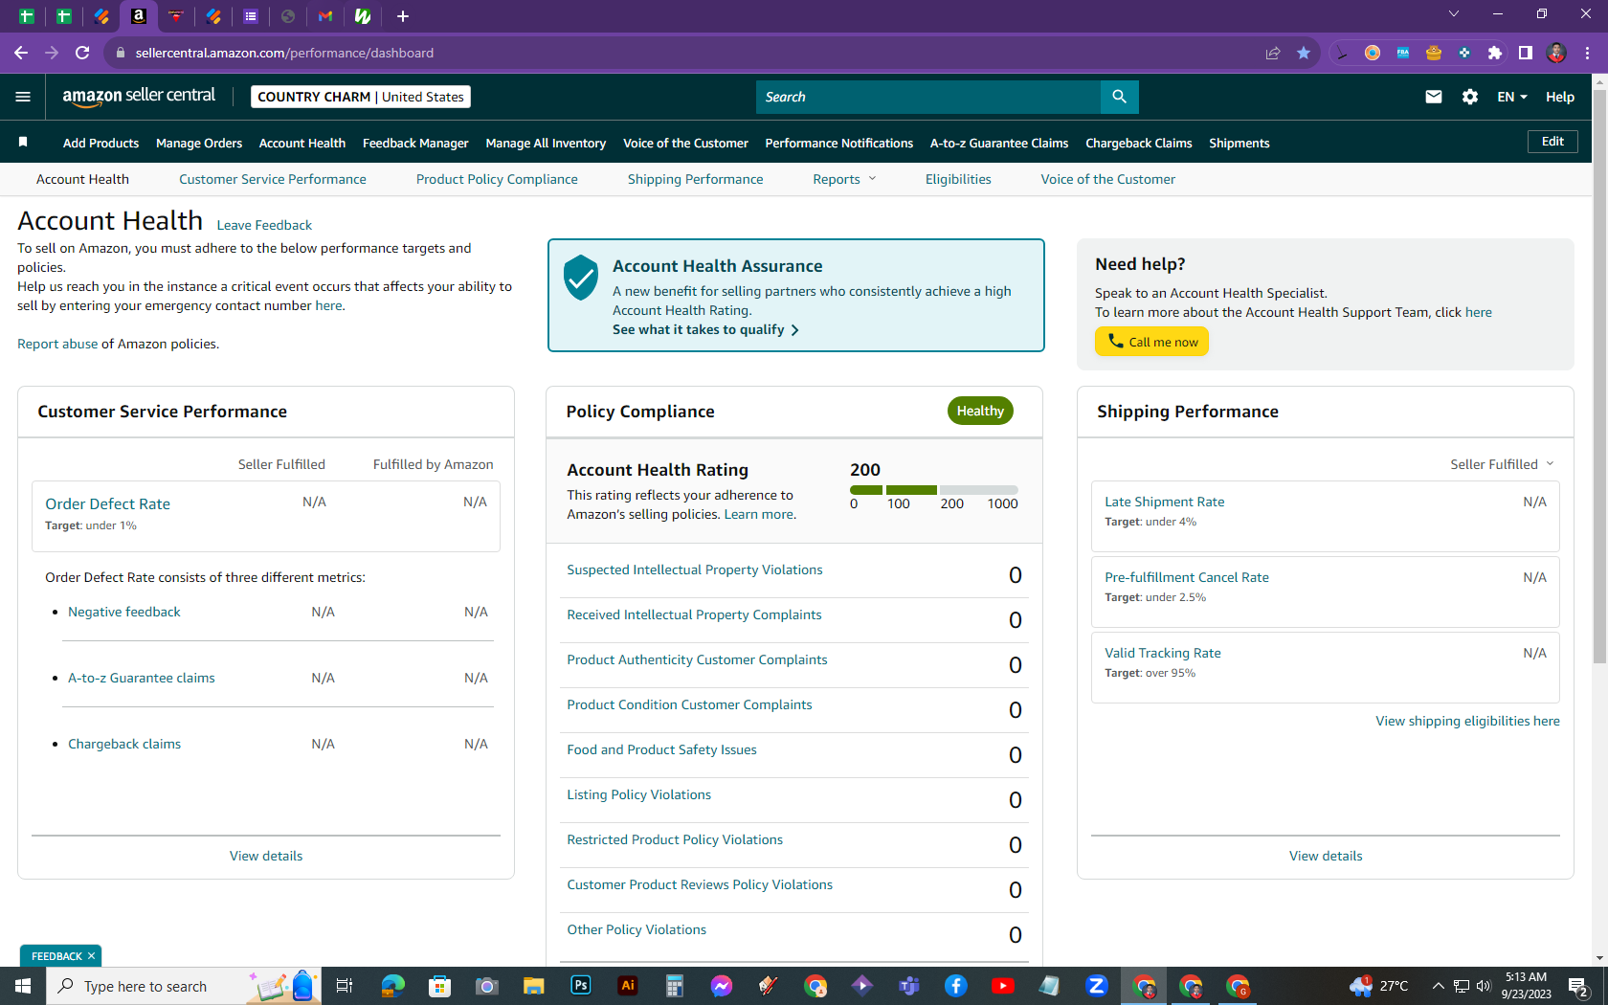The width and height of the screenshot is (1608, 1005).
Task: Open a new browser tab with plus
Action: [403, 16]
